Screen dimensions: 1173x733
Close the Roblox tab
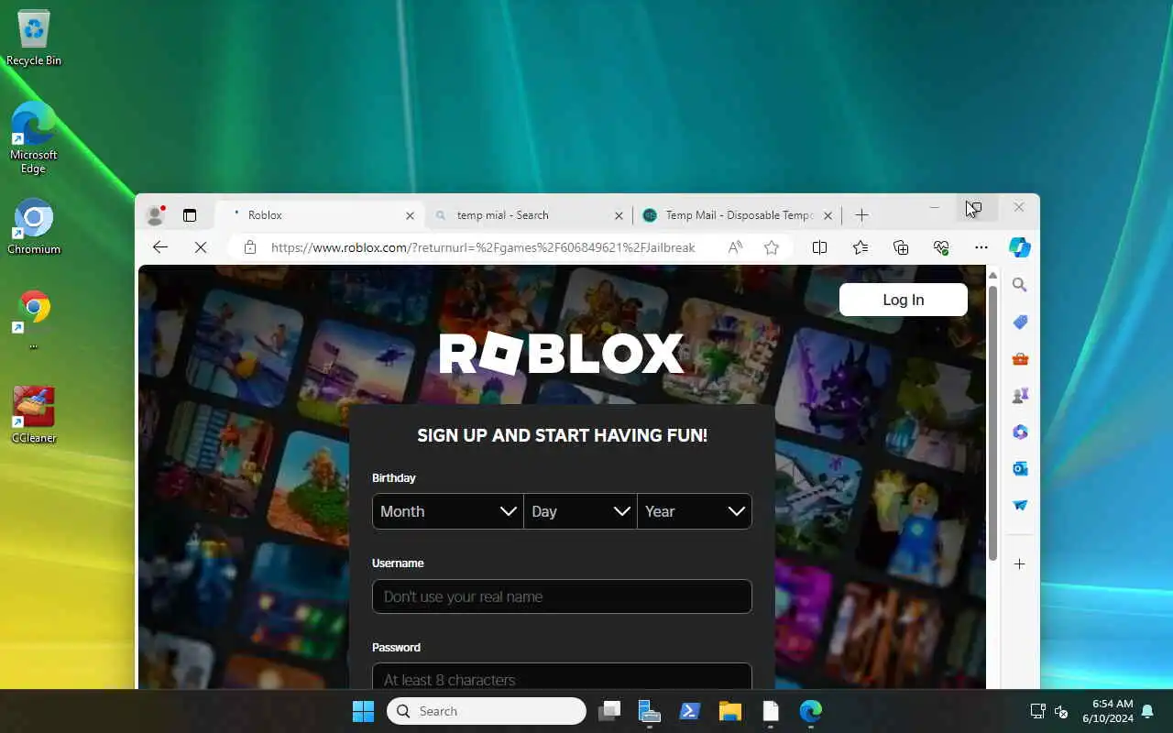click(410, 216)
